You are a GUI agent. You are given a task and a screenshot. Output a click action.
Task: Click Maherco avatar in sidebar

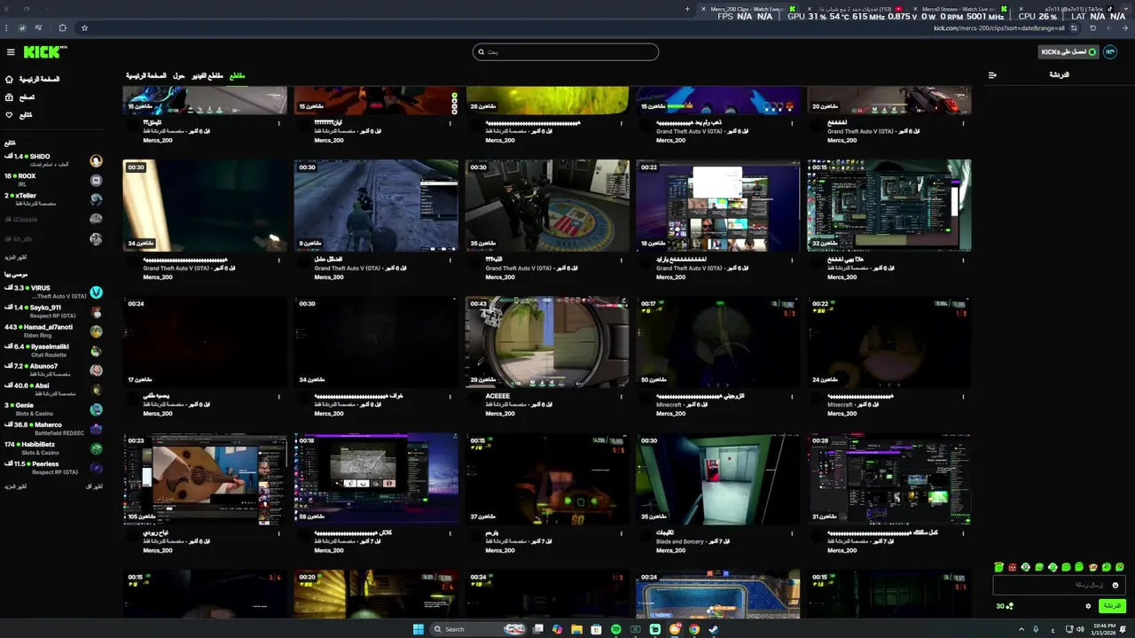(x=96, y=429)
